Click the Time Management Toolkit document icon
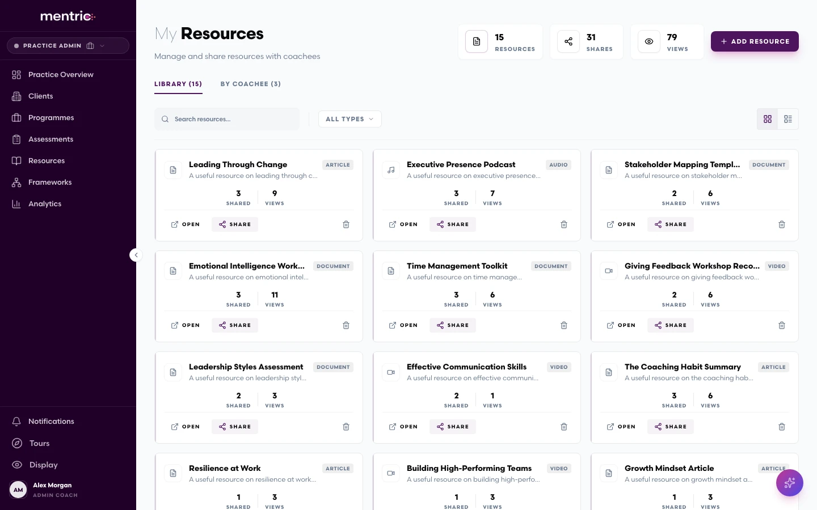The width and height of the screenshot is (817, 510). [391, 271]
